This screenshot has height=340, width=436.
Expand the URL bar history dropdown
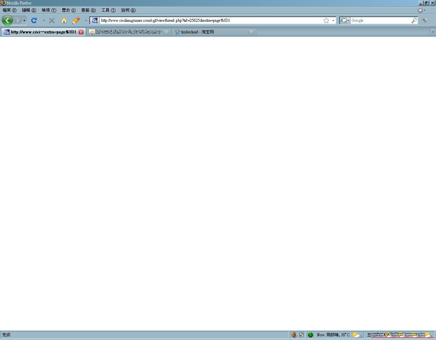[333, 20]
